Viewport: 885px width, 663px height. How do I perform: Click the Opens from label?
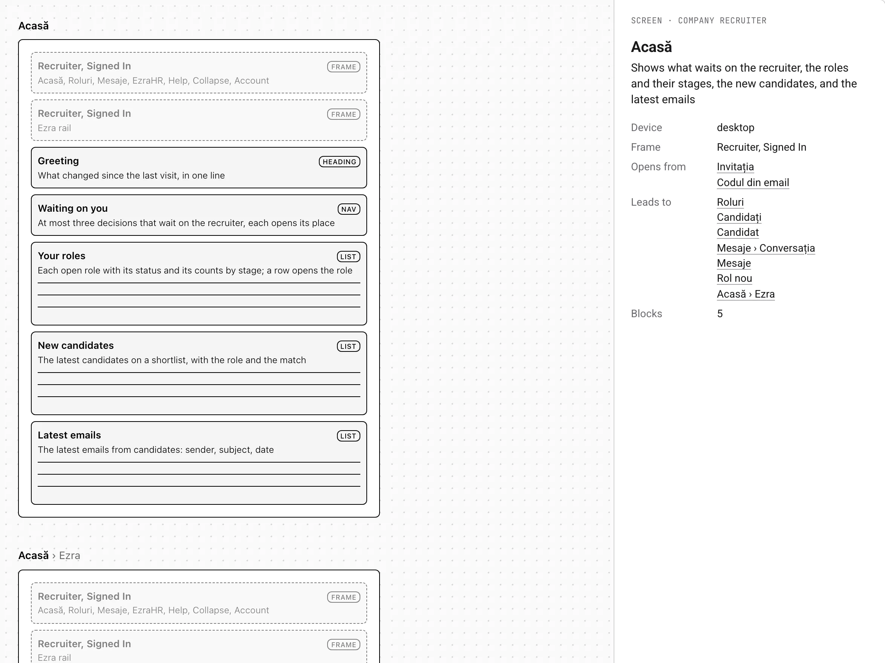(658, 167)
